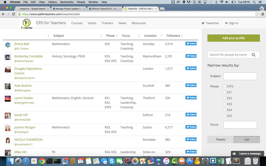Image resolution: width=266 pixels, height=166 pixels.
Task: Tick the EYFS phase checkbox
Action: coord(225,86)
